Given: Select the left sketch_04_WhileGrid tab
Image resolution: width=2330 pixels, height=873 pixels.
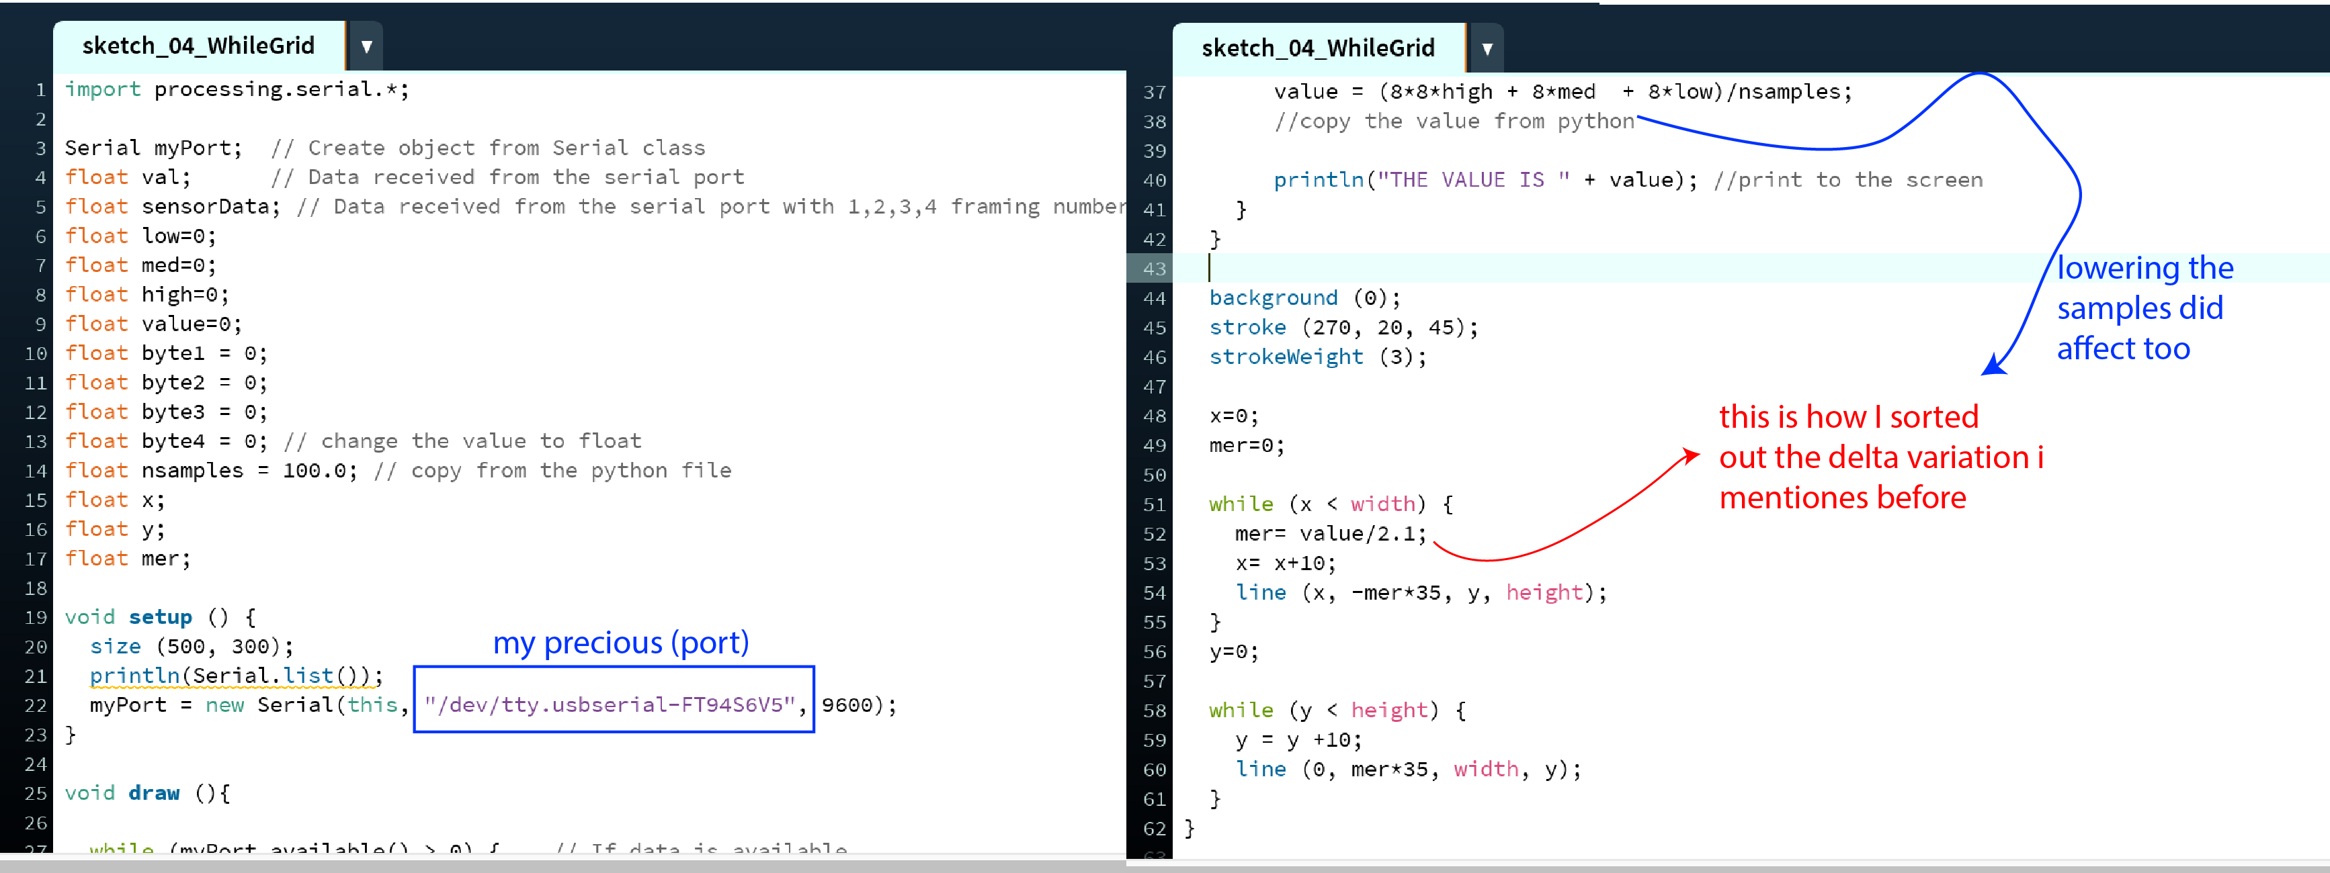Looking at the screenshot, I should pyautogui.click(x=198, y=46).
